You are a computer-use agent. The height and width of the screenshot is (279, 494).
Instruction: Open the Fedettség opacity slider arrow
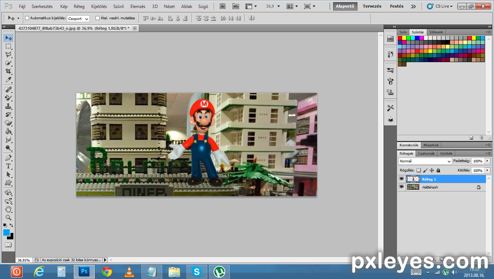[487, 161]
